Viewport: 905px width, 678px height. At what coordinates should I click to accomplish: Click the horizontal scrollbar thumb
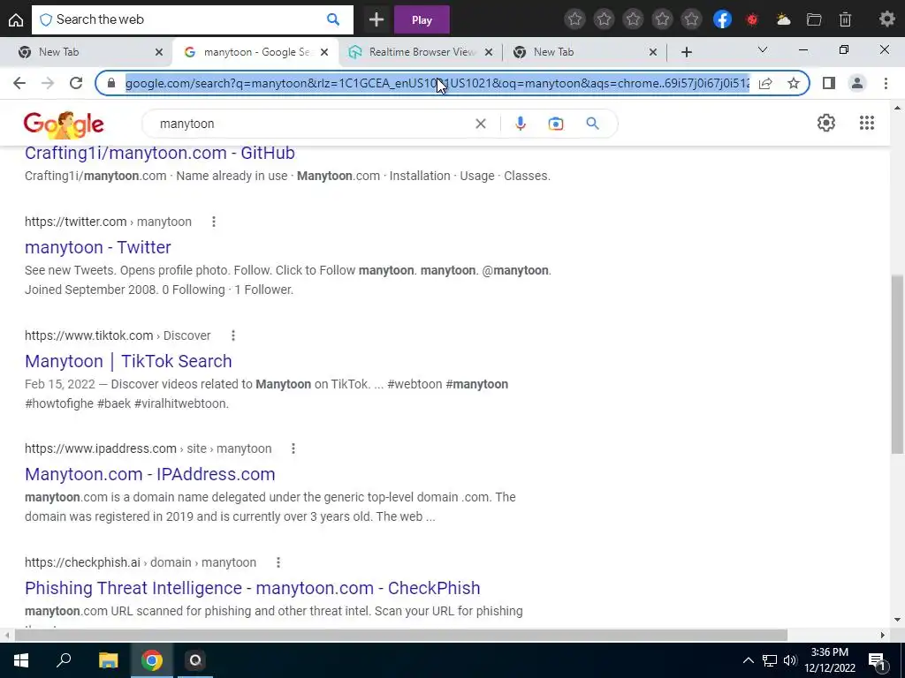(x=401, y=635)
